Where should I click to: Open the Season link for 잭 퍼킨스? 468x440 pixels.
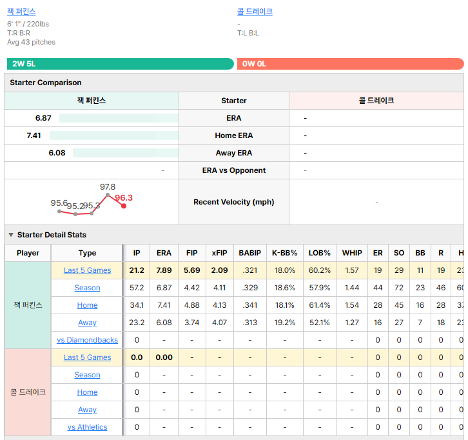point(87,288)
